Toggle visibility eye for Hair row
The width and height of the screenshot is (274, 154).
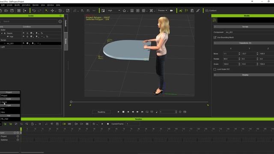(x=24, y=36)
